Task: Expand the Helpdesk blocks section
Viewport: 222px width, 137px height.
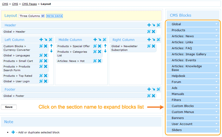Action: [193, 76]
